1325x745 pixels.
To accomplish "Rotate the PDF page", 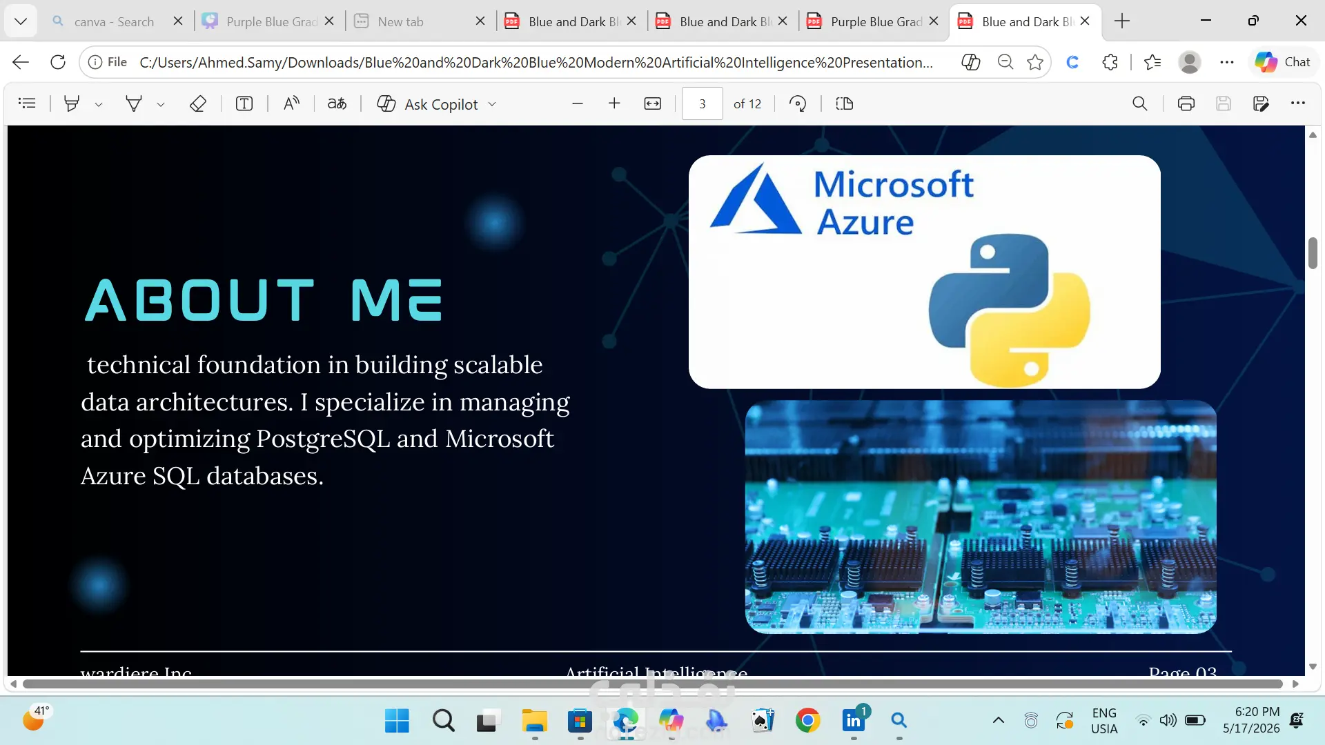I will click(x=798, y=103).
